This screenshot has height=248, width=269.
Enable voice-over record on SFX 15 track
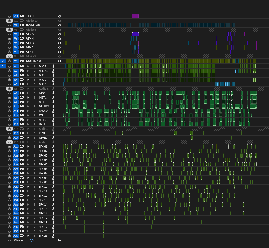coord(53,209)
